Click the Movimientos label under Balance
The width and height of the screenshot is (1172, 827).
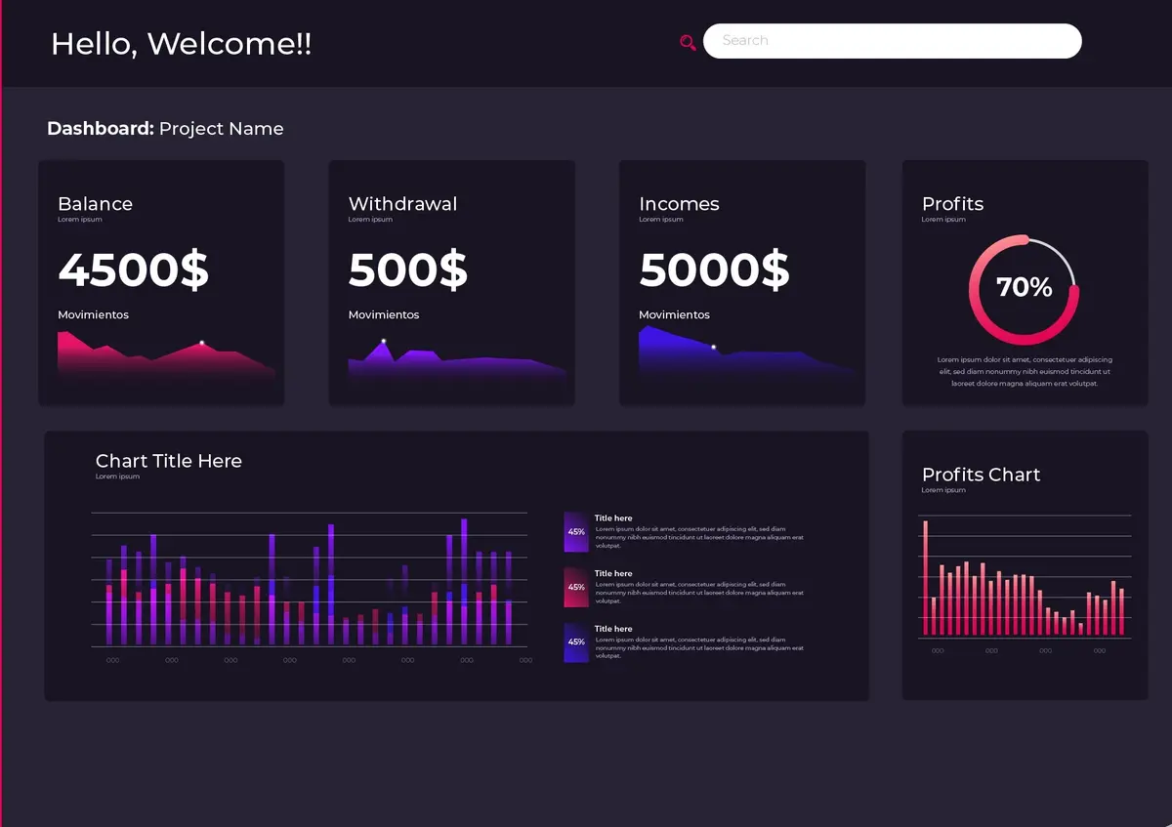[x=93, y=315]
